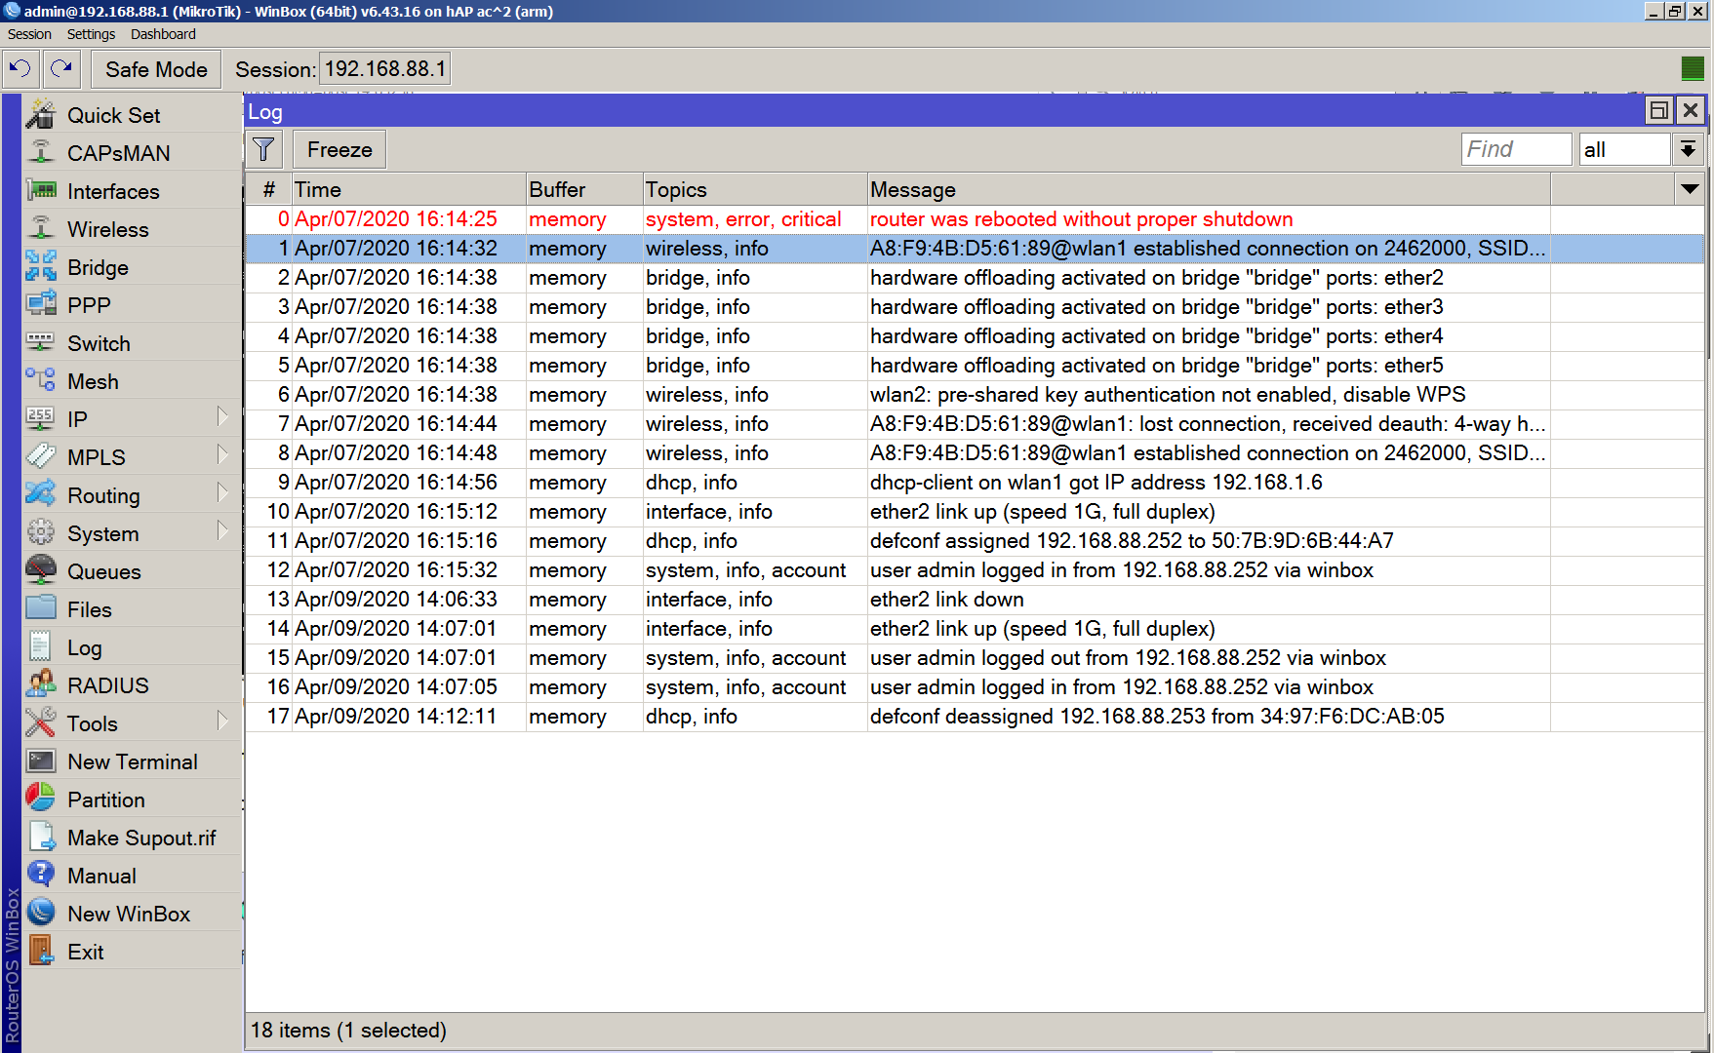The height and width of the screenshot is (1053, 1714).
Task: Freeze the log display
Action: (339, 150)
